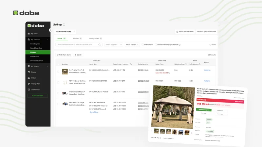This screenshot has width=262, height=147.
Task: Toggle the select-all checkbox in table header
Action: (x=58, y=64)
